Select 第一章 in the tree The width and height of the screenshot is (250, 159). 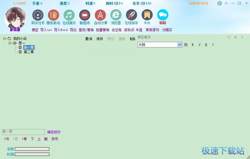tap(29, 47)
